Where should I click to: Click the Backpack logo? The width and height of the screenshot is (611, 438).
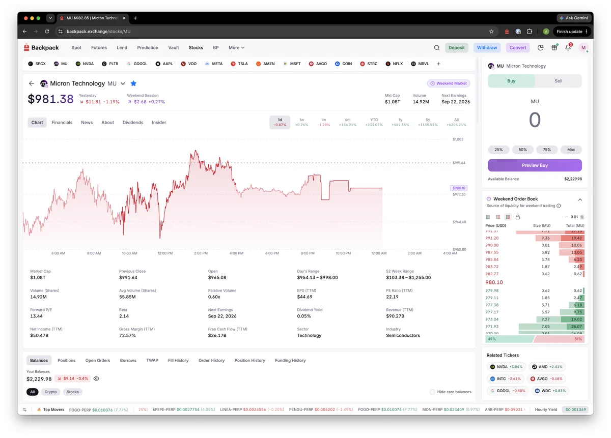(x=41, y=48)
